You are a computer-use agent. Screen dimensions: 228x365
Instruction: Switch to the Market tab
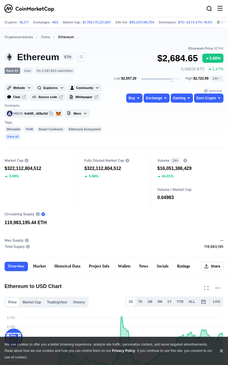pos(39,266)
